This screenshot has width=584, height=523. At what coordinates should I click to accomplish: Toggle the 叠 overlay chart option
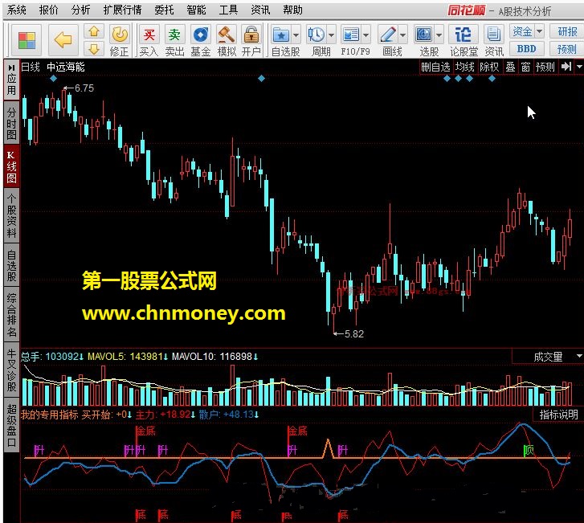point(510,67)
